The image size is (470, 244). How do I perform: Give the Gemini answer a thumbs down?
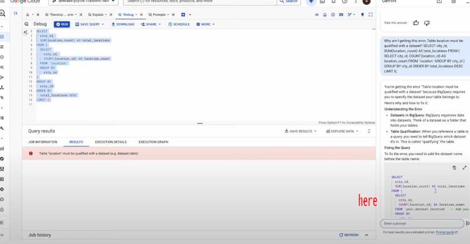click(x=427, y=23)
